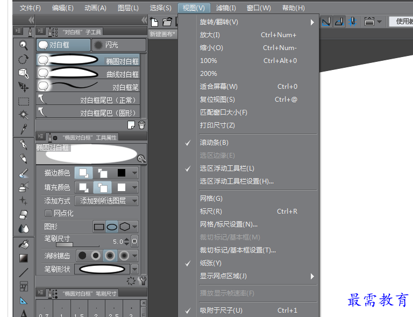413x317 pixels.
Task: Select the Move/Rotate view tool
Action: pos(24,59)
